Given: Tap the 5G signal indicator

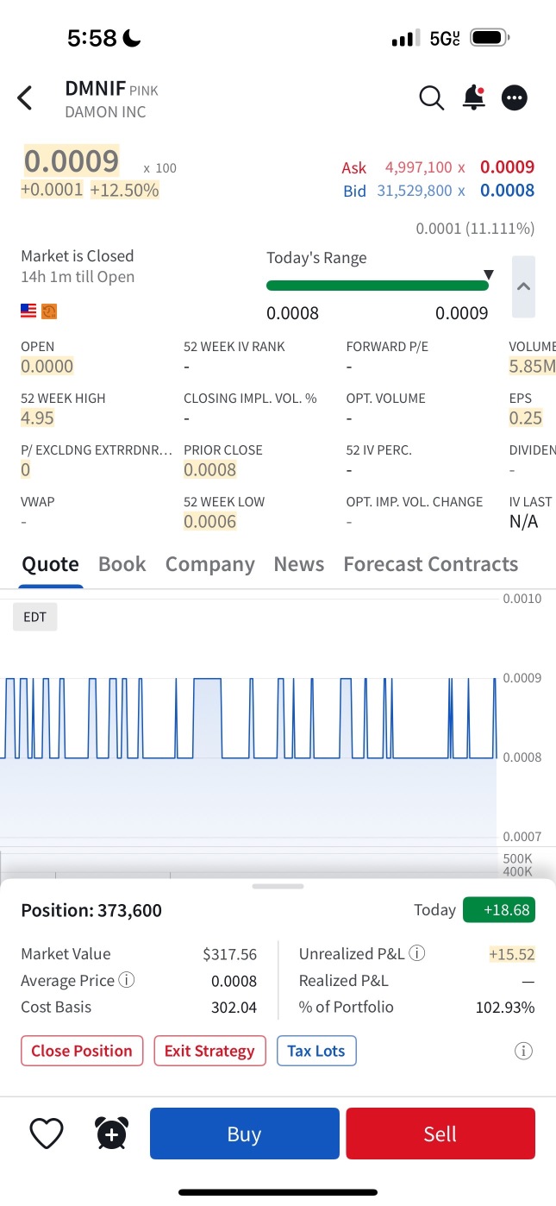Looking at the screenshot, I should point(445,38).
